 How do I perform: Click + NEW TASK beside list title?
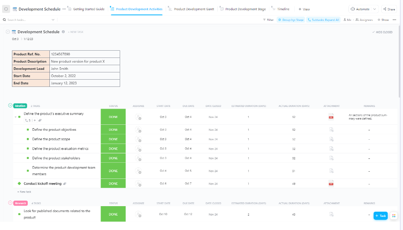tap(75, 32)
